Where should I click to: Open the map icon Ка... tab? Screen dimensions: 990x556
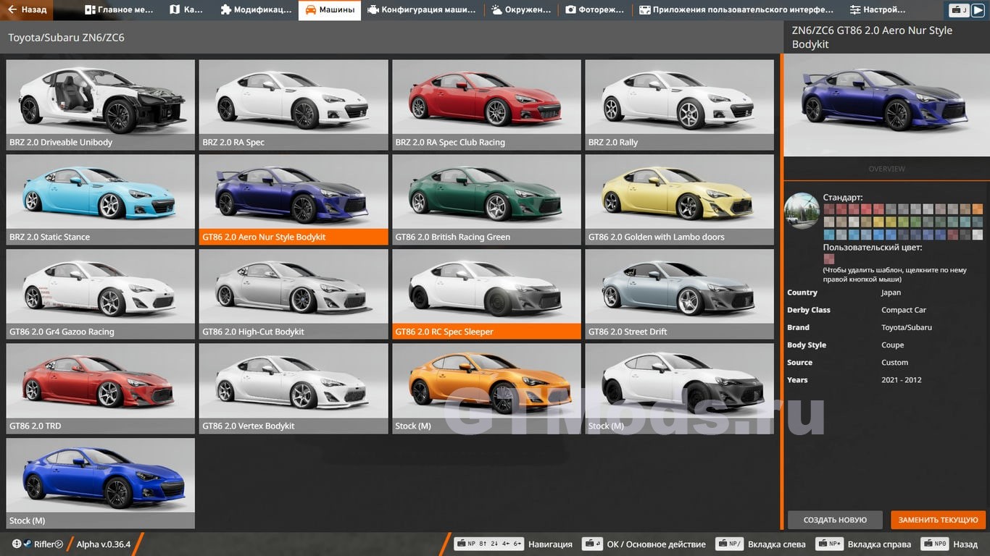186,10
